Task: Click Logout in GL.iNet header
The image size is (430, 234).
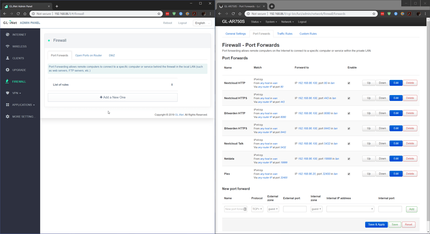Action: tap(182, 23)
